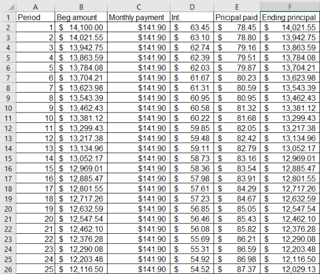Click the Int. header cell
The width and height of the screenshot is (320, 274).
[192, 17]
